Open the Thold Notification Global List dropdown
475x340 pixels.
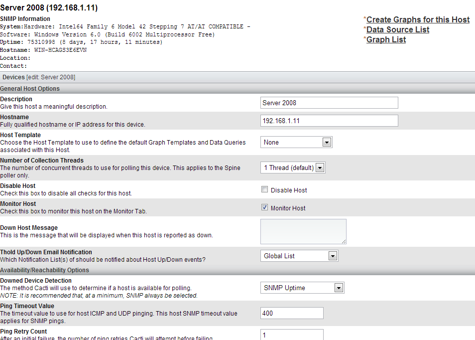coord(299,256)
